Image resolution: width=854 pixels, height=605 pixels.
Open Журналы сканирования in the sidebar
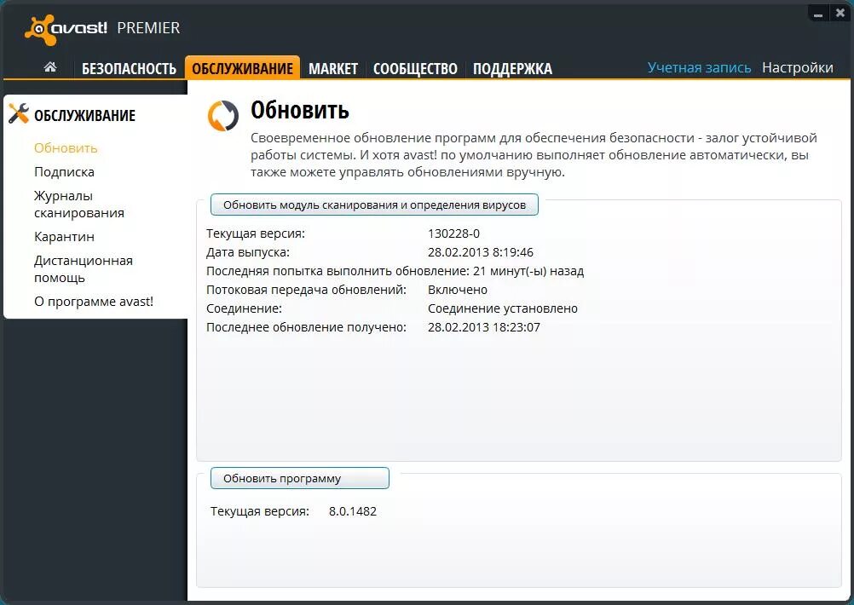(x=79, y=205)
